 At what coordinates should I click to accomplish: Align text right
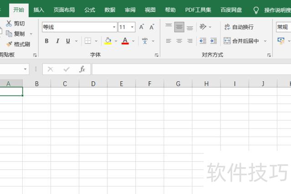(189, 41)
